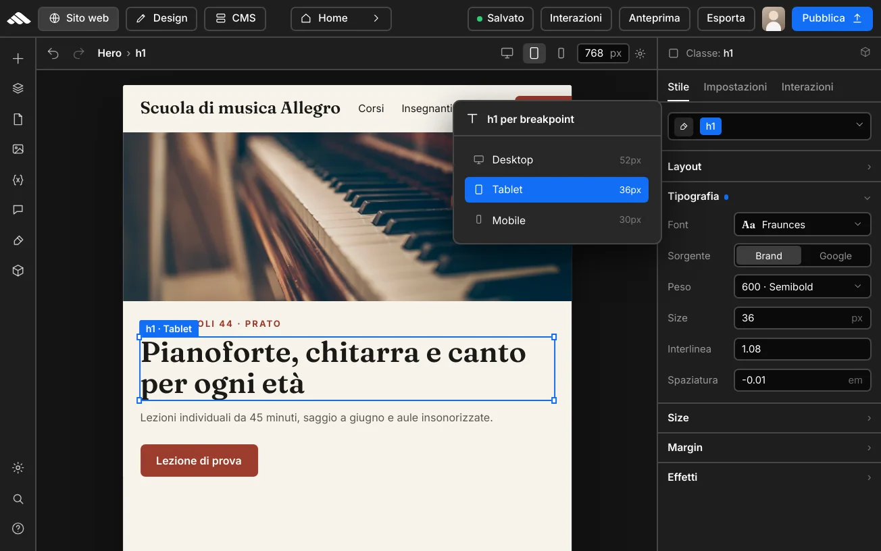Click the sun theme icon at sidebar bottom
881x551 pixels.
[18, 468]
